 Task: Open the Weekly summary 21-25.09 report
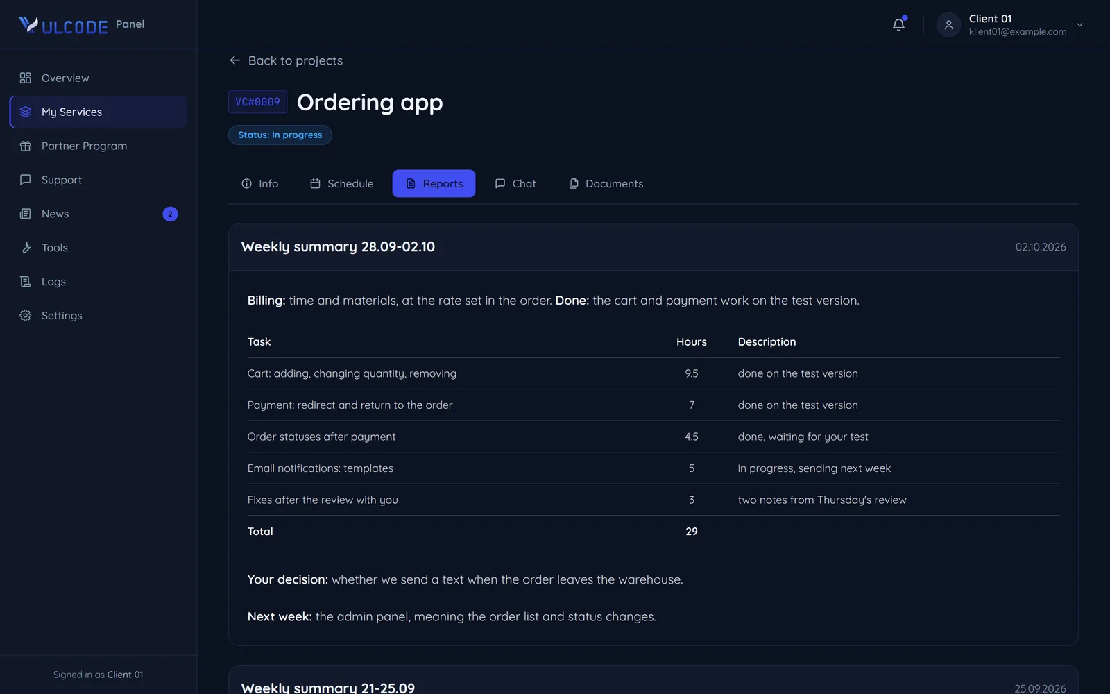tap(327, 687)
